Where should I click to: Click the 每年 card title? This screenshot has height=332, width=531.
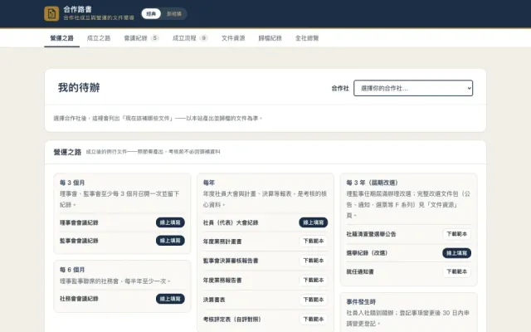[209, 183]
